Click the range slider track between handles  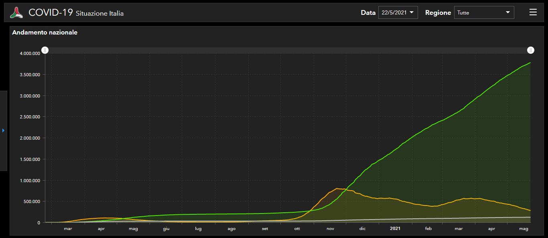pyautogui.click(x=288, y=50)
